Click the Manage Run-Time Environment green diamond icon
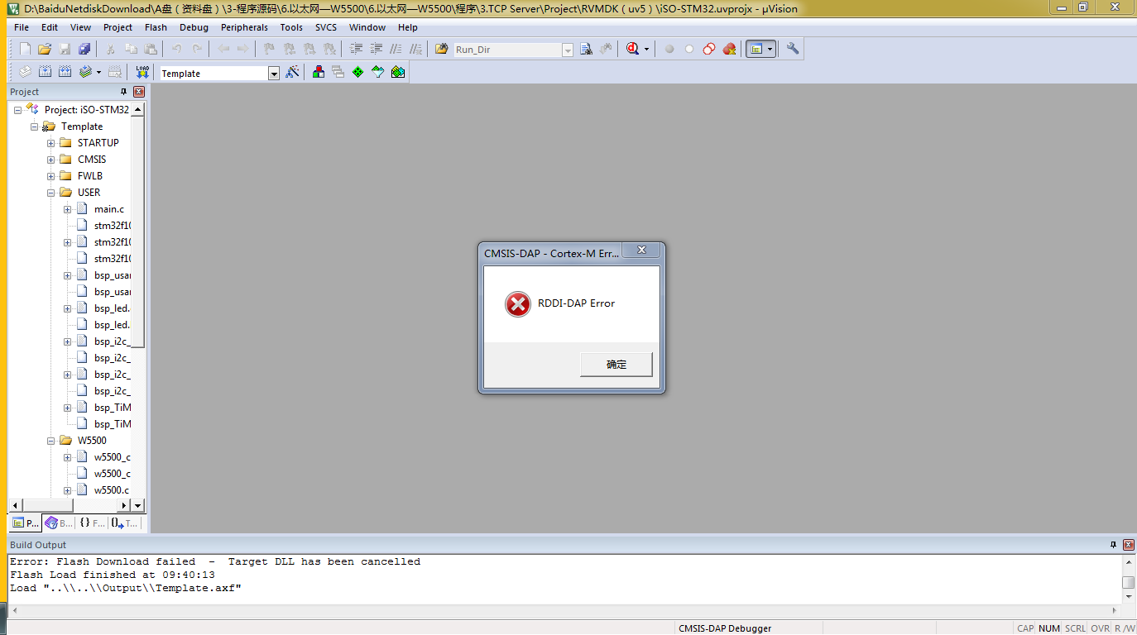 point(357,73)
